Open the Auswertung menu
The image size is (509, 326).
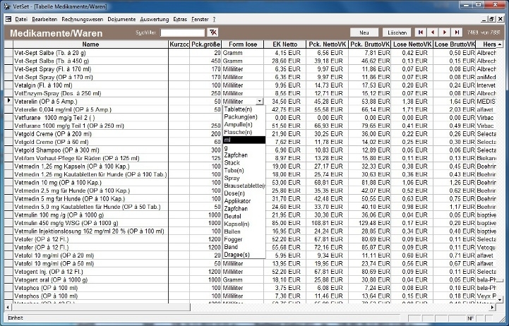pyautogui.click(x=154, y=20)
